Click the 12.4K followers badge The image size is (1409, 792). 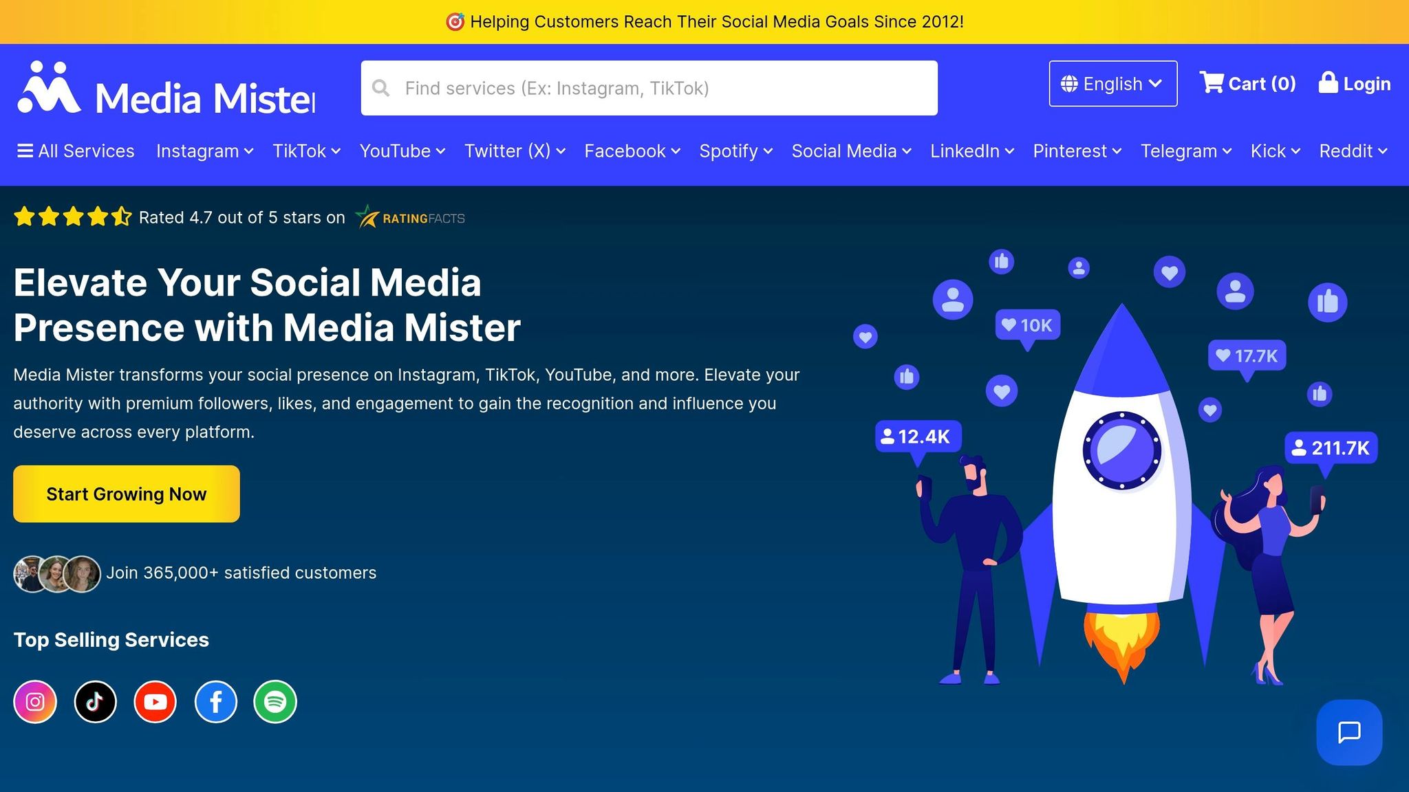918,437
